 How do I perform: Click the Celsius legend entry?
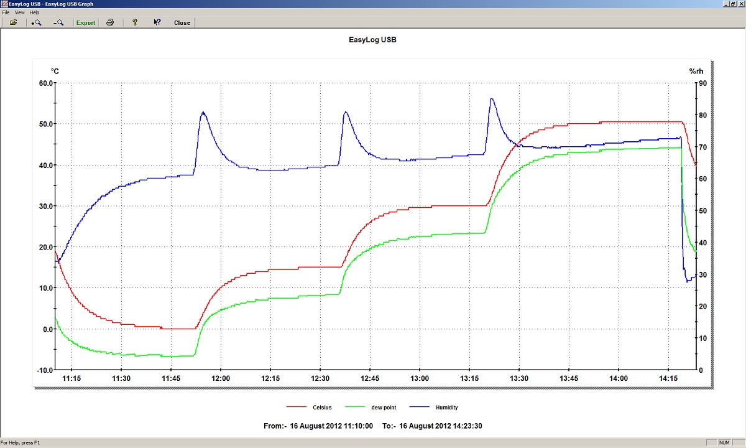[x=309, y=407]
